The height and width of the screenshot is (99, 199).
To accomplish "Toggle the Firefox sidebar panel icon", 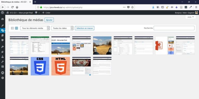I will pos(162,7).
